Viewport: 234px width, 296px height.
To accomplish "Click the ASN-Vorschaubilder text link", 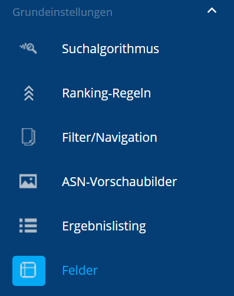I will coord(120,181).
